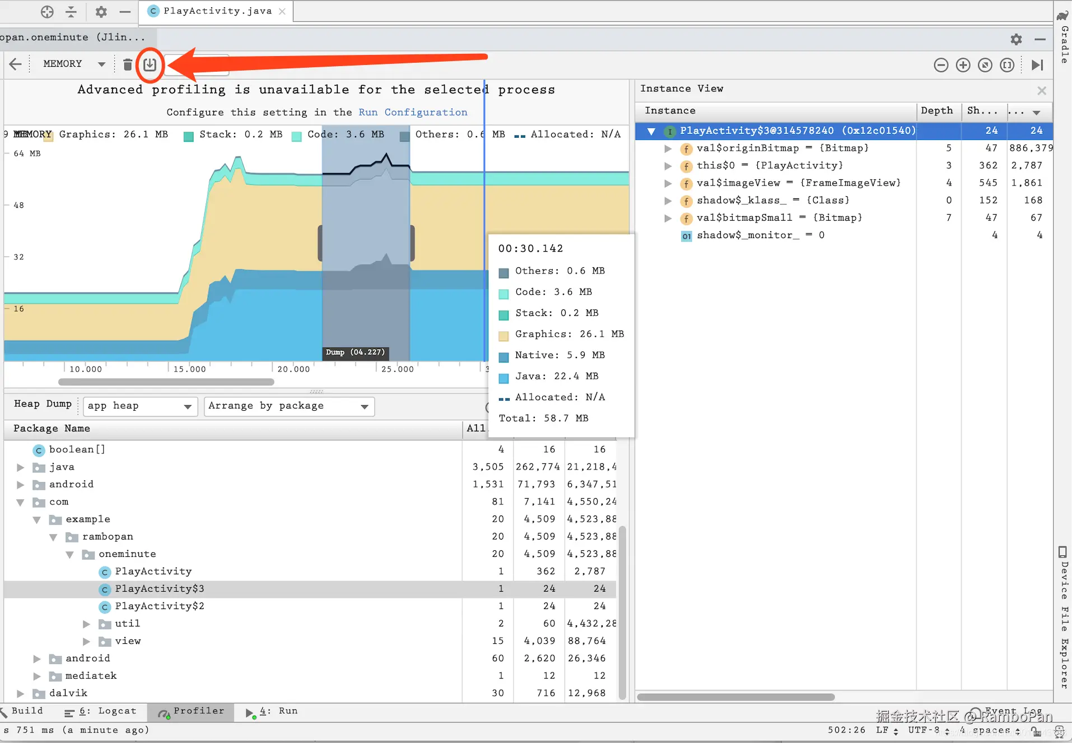Open the gear settings in top-left toolbar
The image size is (1072, 743).
pyautogui.click(x=101, y=11)
